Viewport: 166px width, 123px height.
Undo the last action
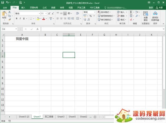coord(7,2)
